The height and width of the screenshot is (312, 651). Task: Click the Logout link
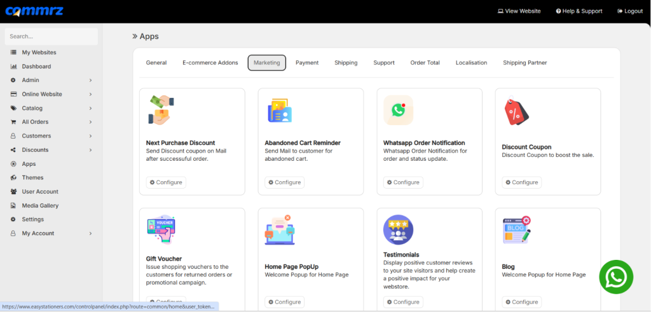(630, 11)
